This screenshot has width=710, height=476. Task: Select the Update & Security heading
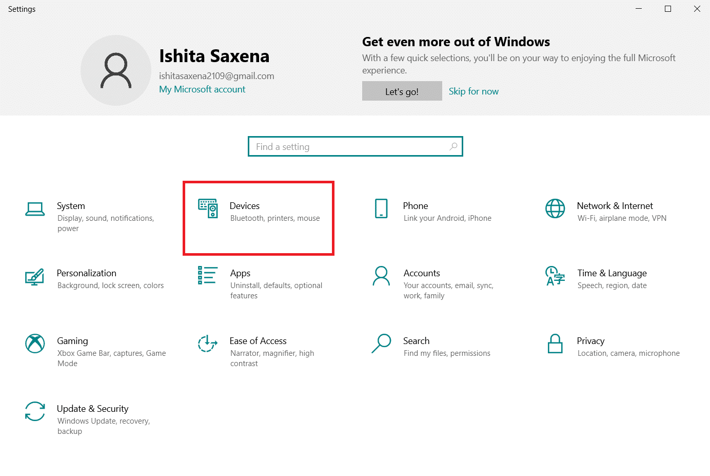point(92,409)
